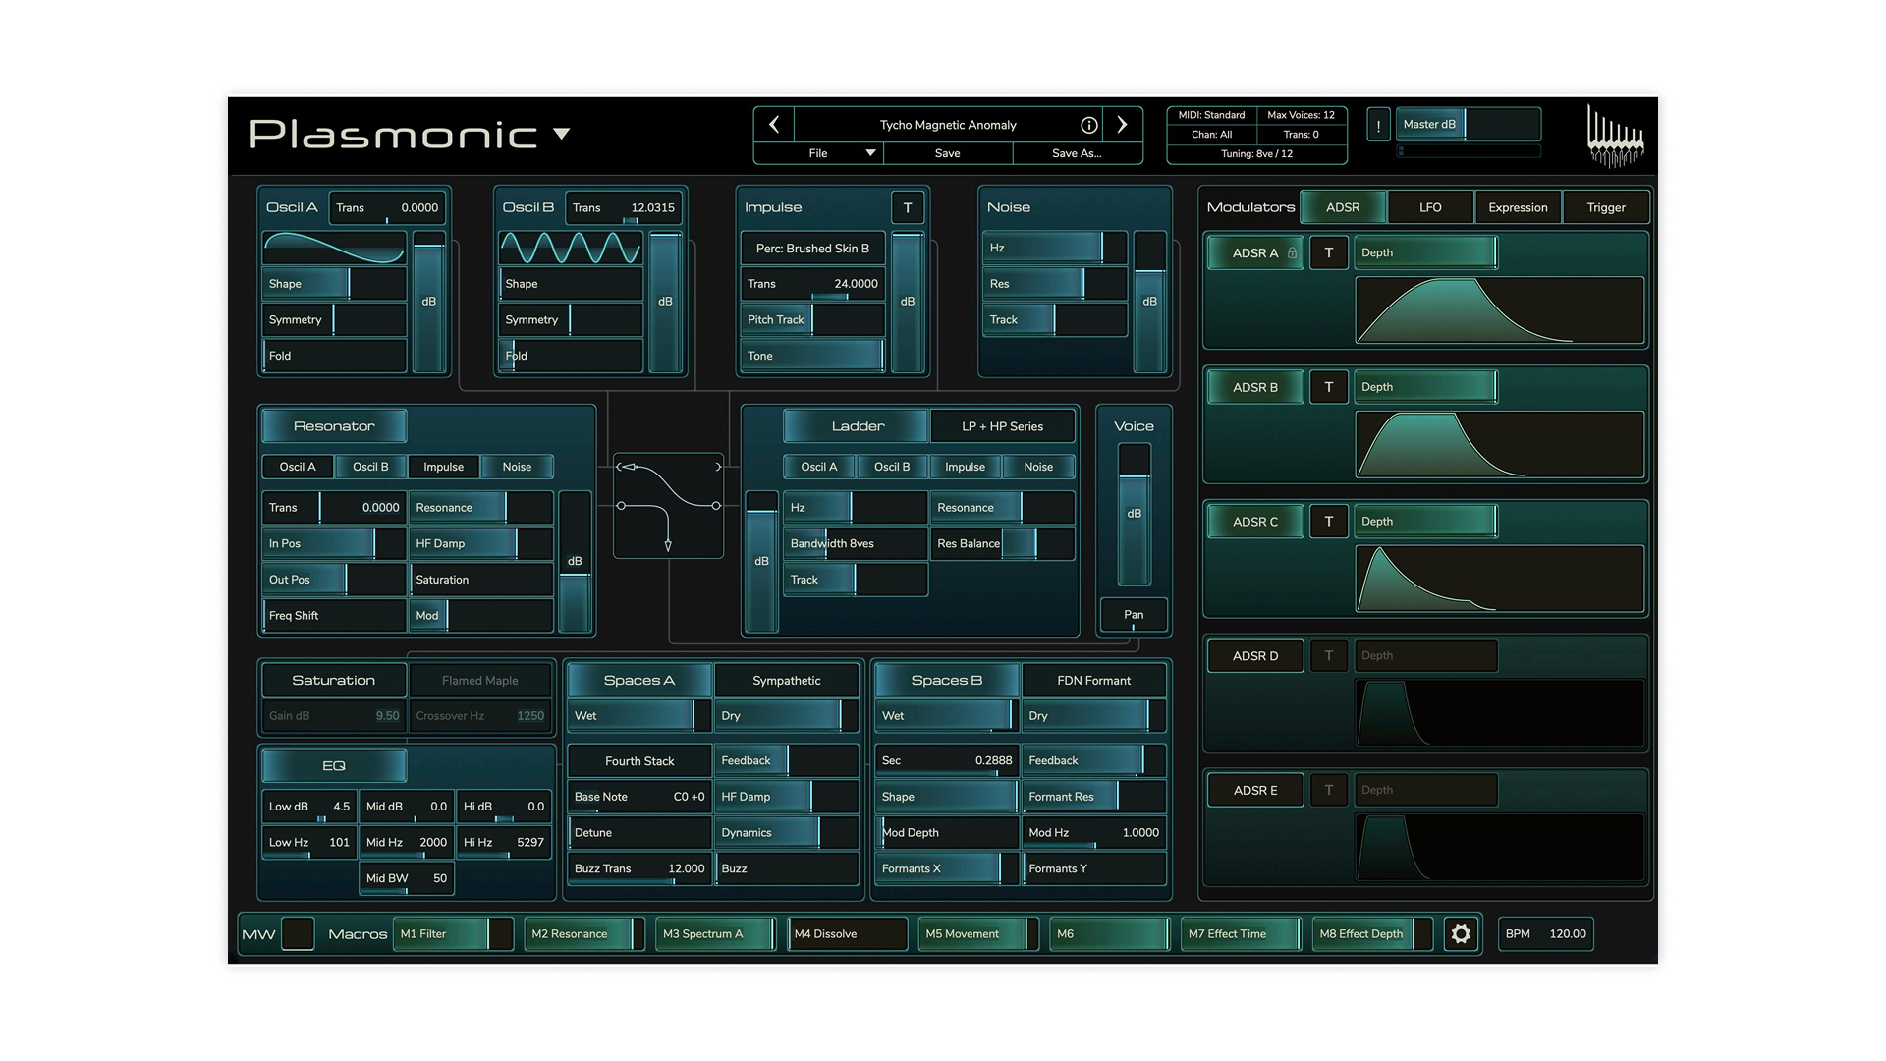Click the signal routing diagram
The height and width of the screenshot is (1061, 1886).
pyautogui.click(x=668, y=505)
